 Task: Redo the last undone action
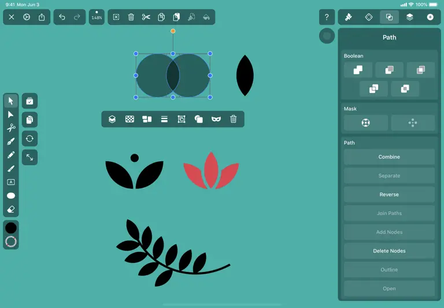coord(77,17)
